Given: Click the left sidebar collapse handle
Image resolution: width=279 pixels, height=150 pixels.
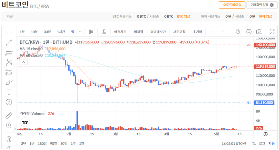Looking at the screenshot, I should [x=15, y=129].
